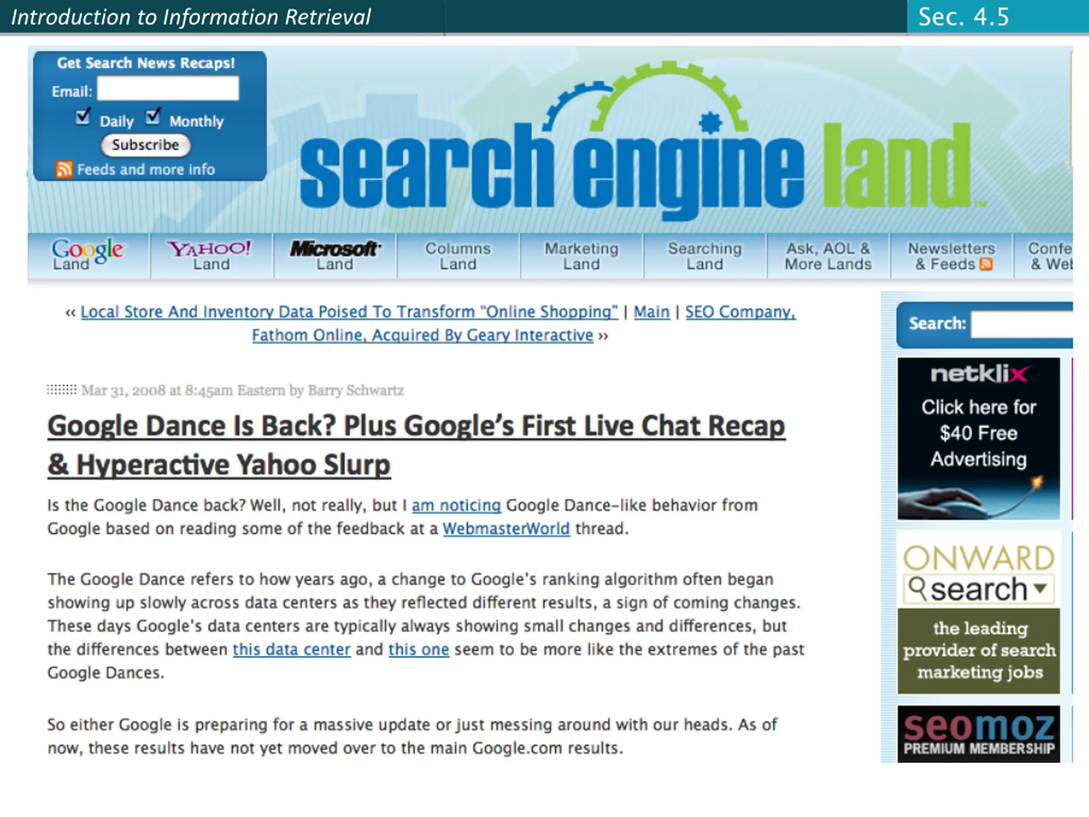Click the post date and author line
Image resolution: width=1089 pixels, height=817 pixels.
point(242,391)
